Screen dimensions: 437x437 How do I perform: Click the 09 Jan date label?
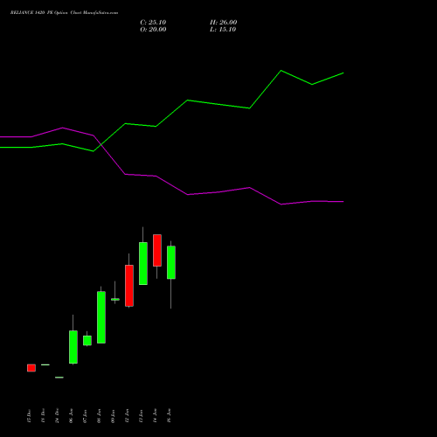click(113, 416)
